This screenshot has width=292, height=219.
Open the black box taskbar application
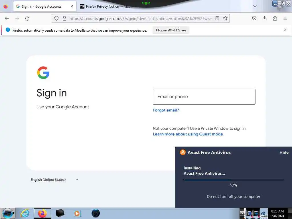60,213
